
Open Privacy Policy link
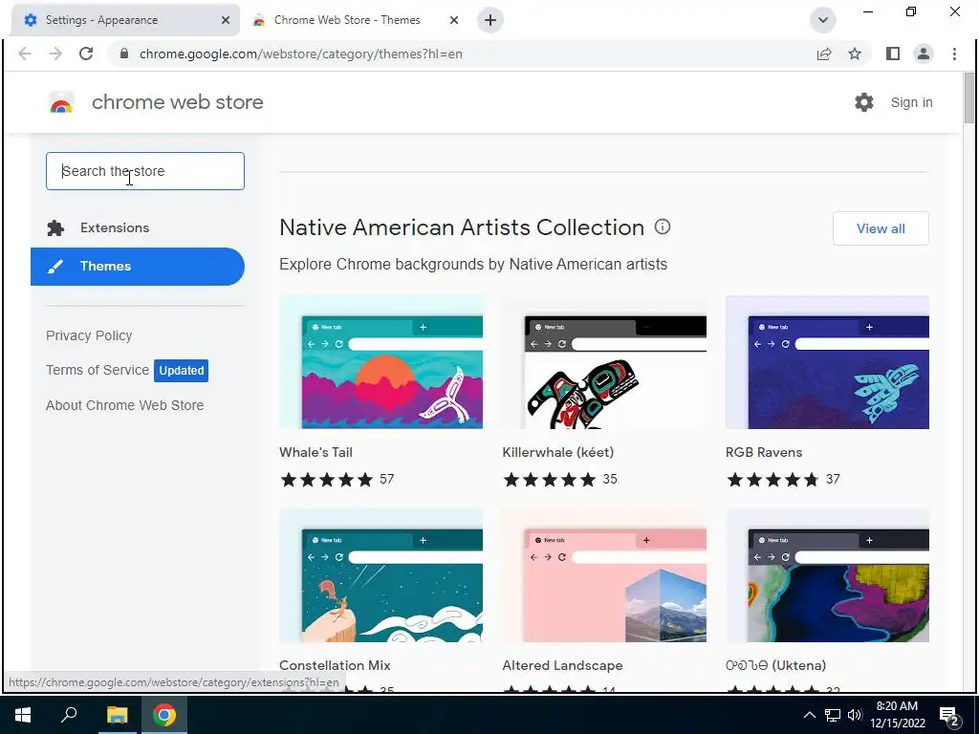click(89, 335)
